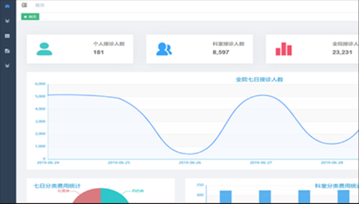
Task: Select the 全院接诊人数 23,231 value
Action: click(x=343, y=53)
